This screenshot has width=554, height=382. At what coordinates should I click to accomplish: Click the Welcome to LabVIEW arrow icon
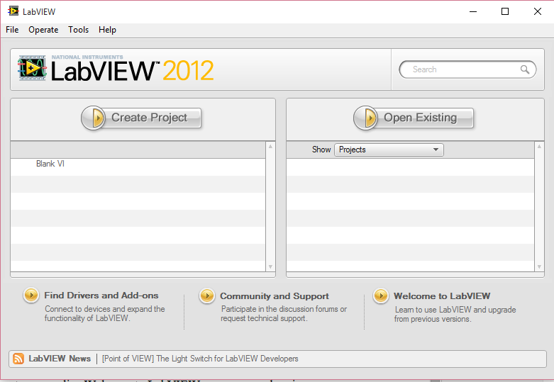[x=381, y=296]
